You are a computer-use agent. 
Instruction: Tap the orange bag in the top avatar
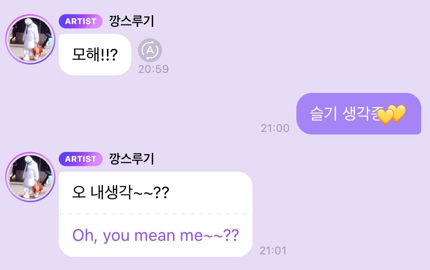point(38,50)
